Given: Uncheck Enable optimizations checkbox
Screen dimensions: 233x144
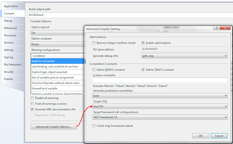Looking at the screenshot, I should click(144, 43).
